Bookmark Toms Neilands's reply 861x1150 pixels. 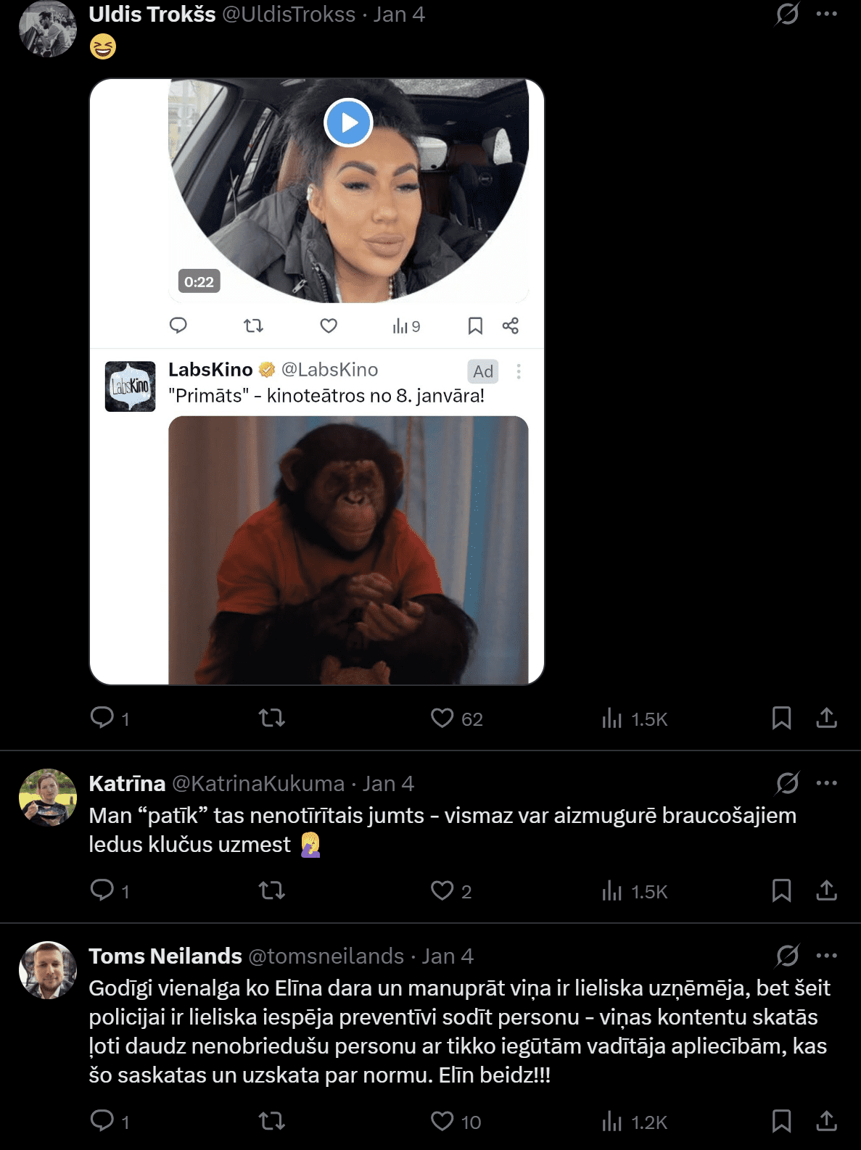coord(781,1121)
